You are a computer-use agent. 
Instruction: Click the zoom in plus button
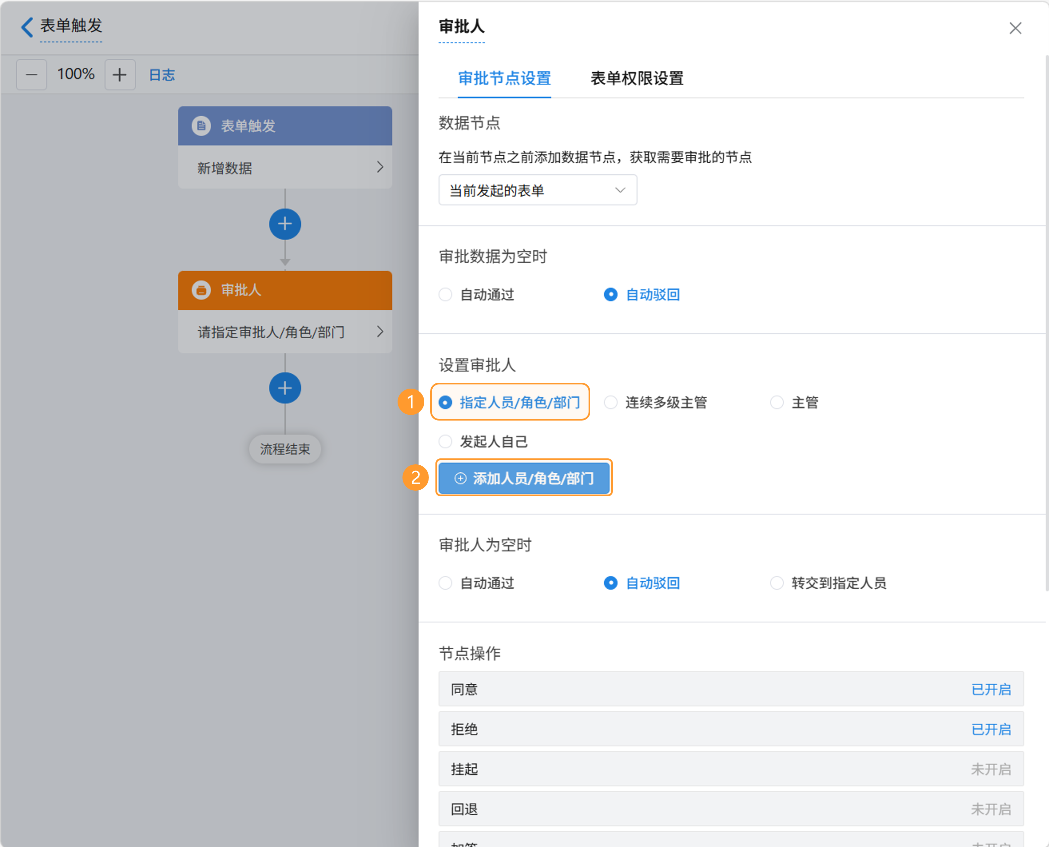point(119,75)
